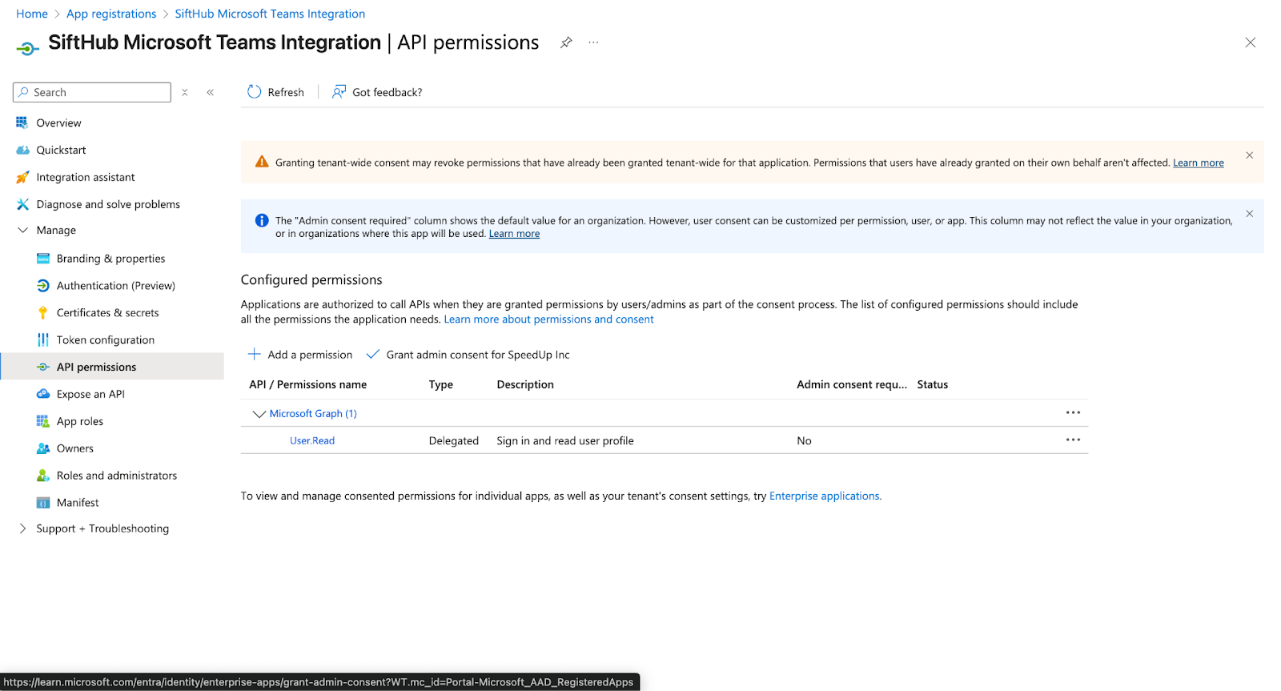Viewport: 1281px width, 691px height.
Task: Go to Expose an API
Action: click(90, 394)
